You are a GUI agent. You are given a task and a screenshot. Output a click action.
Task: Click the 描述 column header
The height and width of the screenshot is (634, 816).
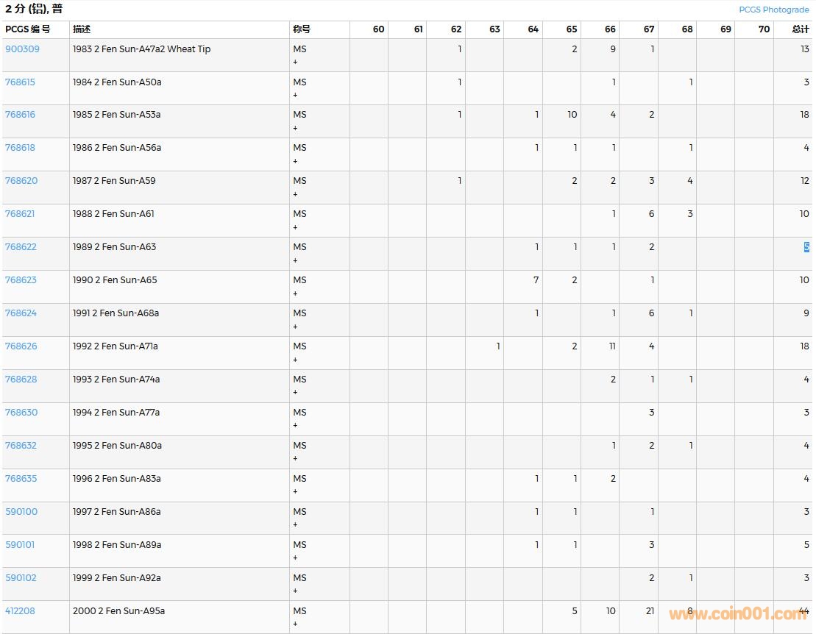click(82, 29)
